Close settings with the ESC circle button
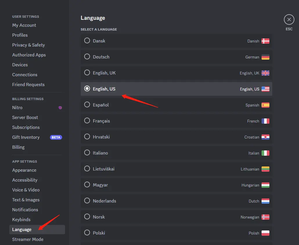Screen dimensions: 299x245 (289, 19)
